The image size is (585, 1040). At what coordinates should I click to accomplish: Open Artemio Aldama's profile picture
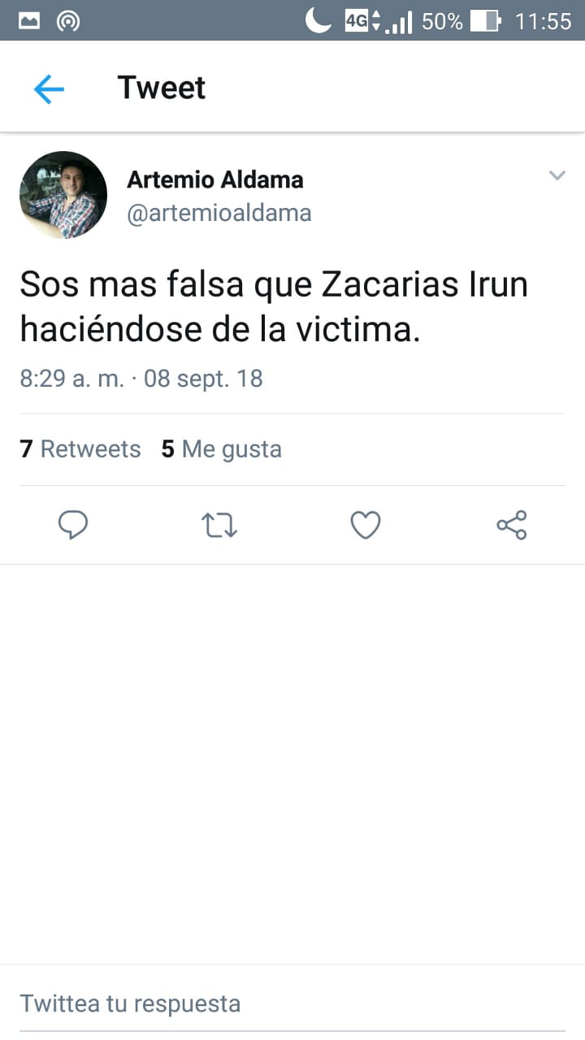pos(63,195)
